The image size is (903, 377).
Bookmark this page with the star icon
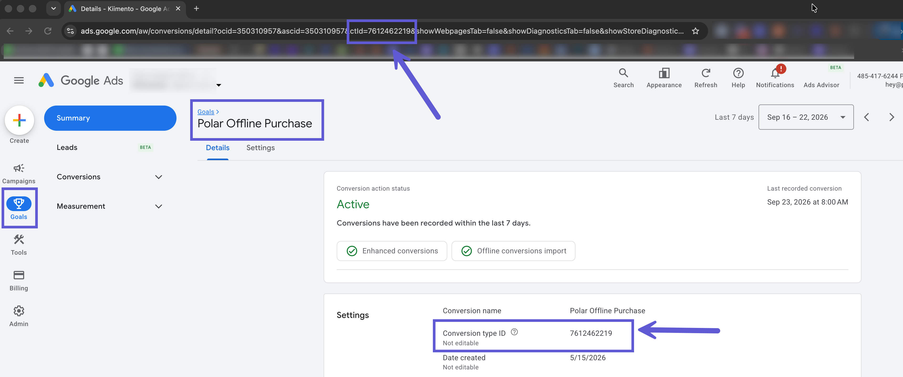696,31
